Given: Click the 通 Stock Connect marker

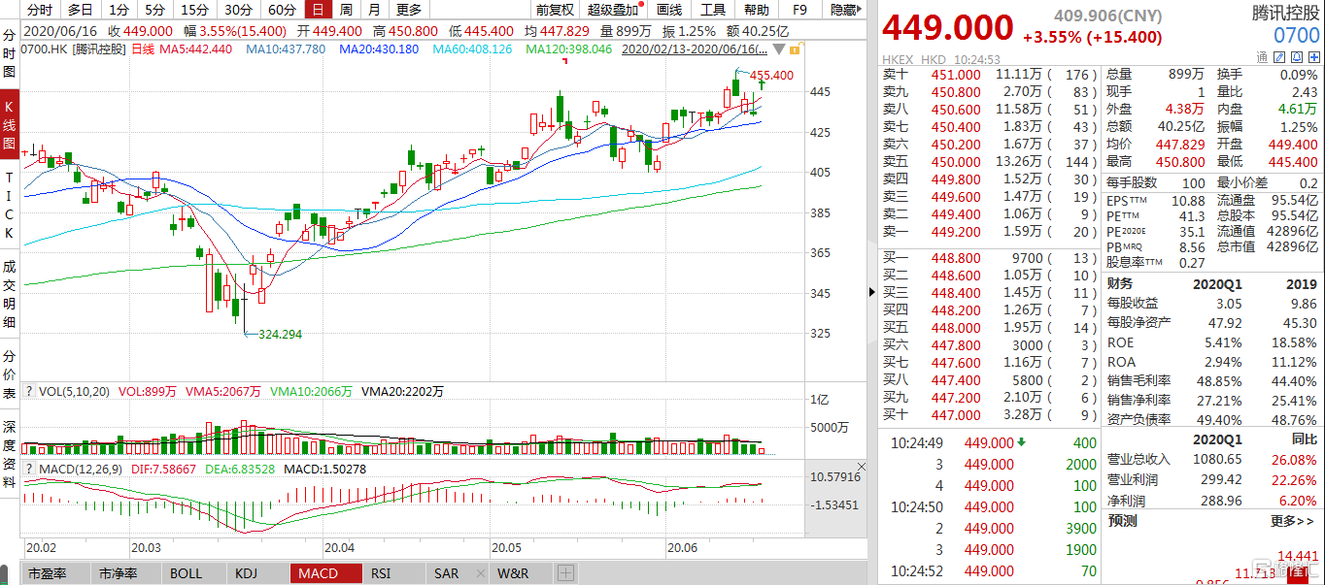Looking at the screenshot, I should coord(1262,57).
